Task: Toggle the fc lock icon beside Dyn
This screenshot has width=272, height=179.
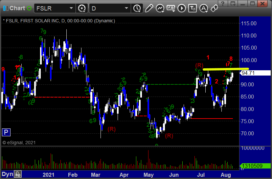Action: 18,174
